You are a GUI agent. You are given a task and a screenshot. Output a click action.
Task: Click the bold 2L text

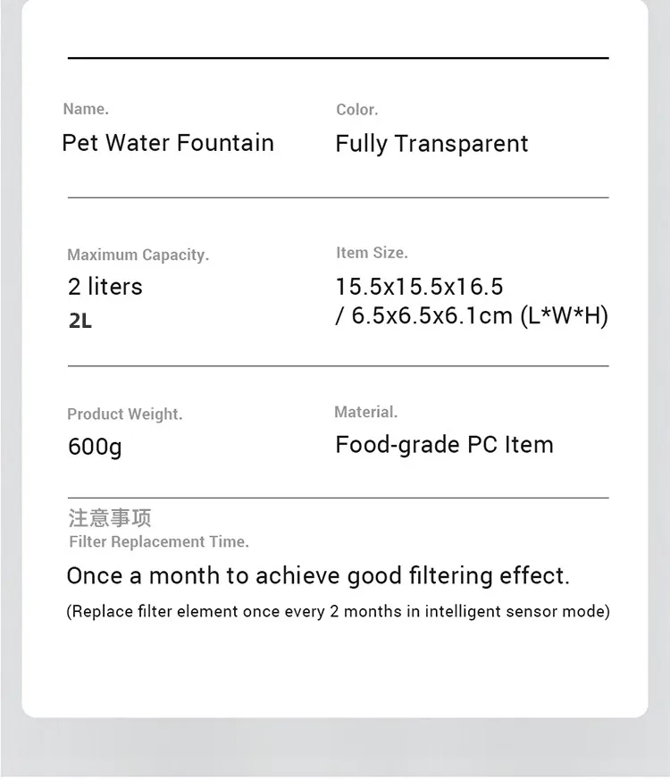point(80,321)
